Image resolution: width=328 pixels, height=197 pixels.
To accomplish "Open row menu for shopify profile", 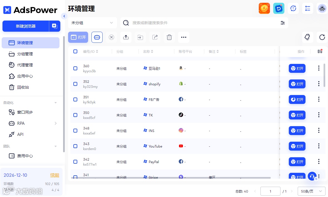I will pos(319,84).
